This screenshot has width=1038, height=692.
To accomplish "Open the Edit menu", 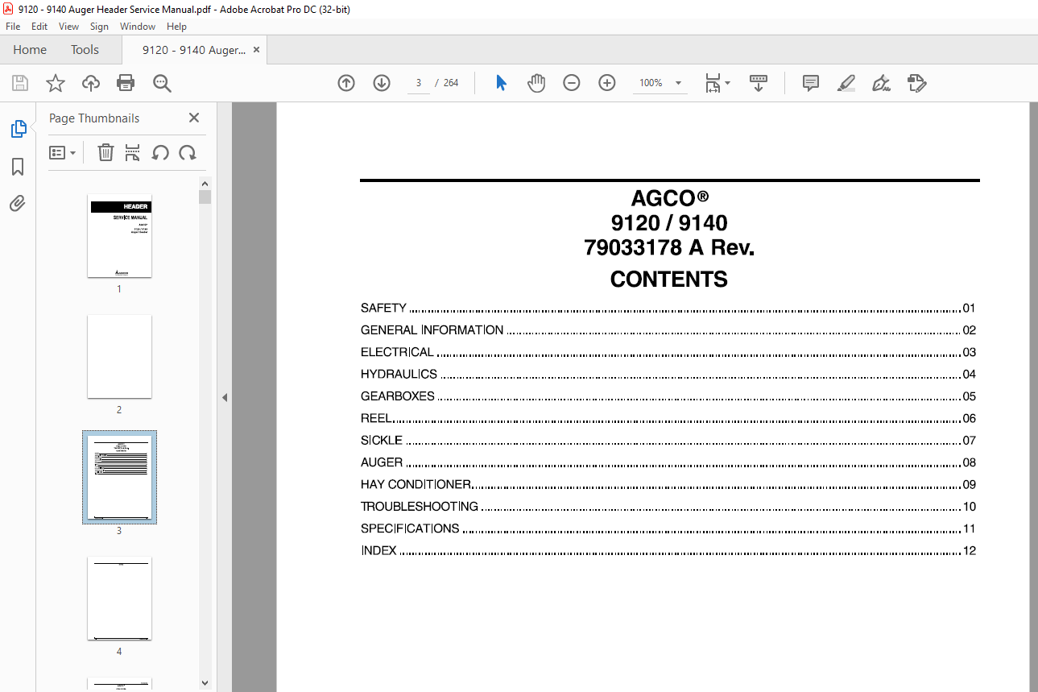I will (39, 27).
